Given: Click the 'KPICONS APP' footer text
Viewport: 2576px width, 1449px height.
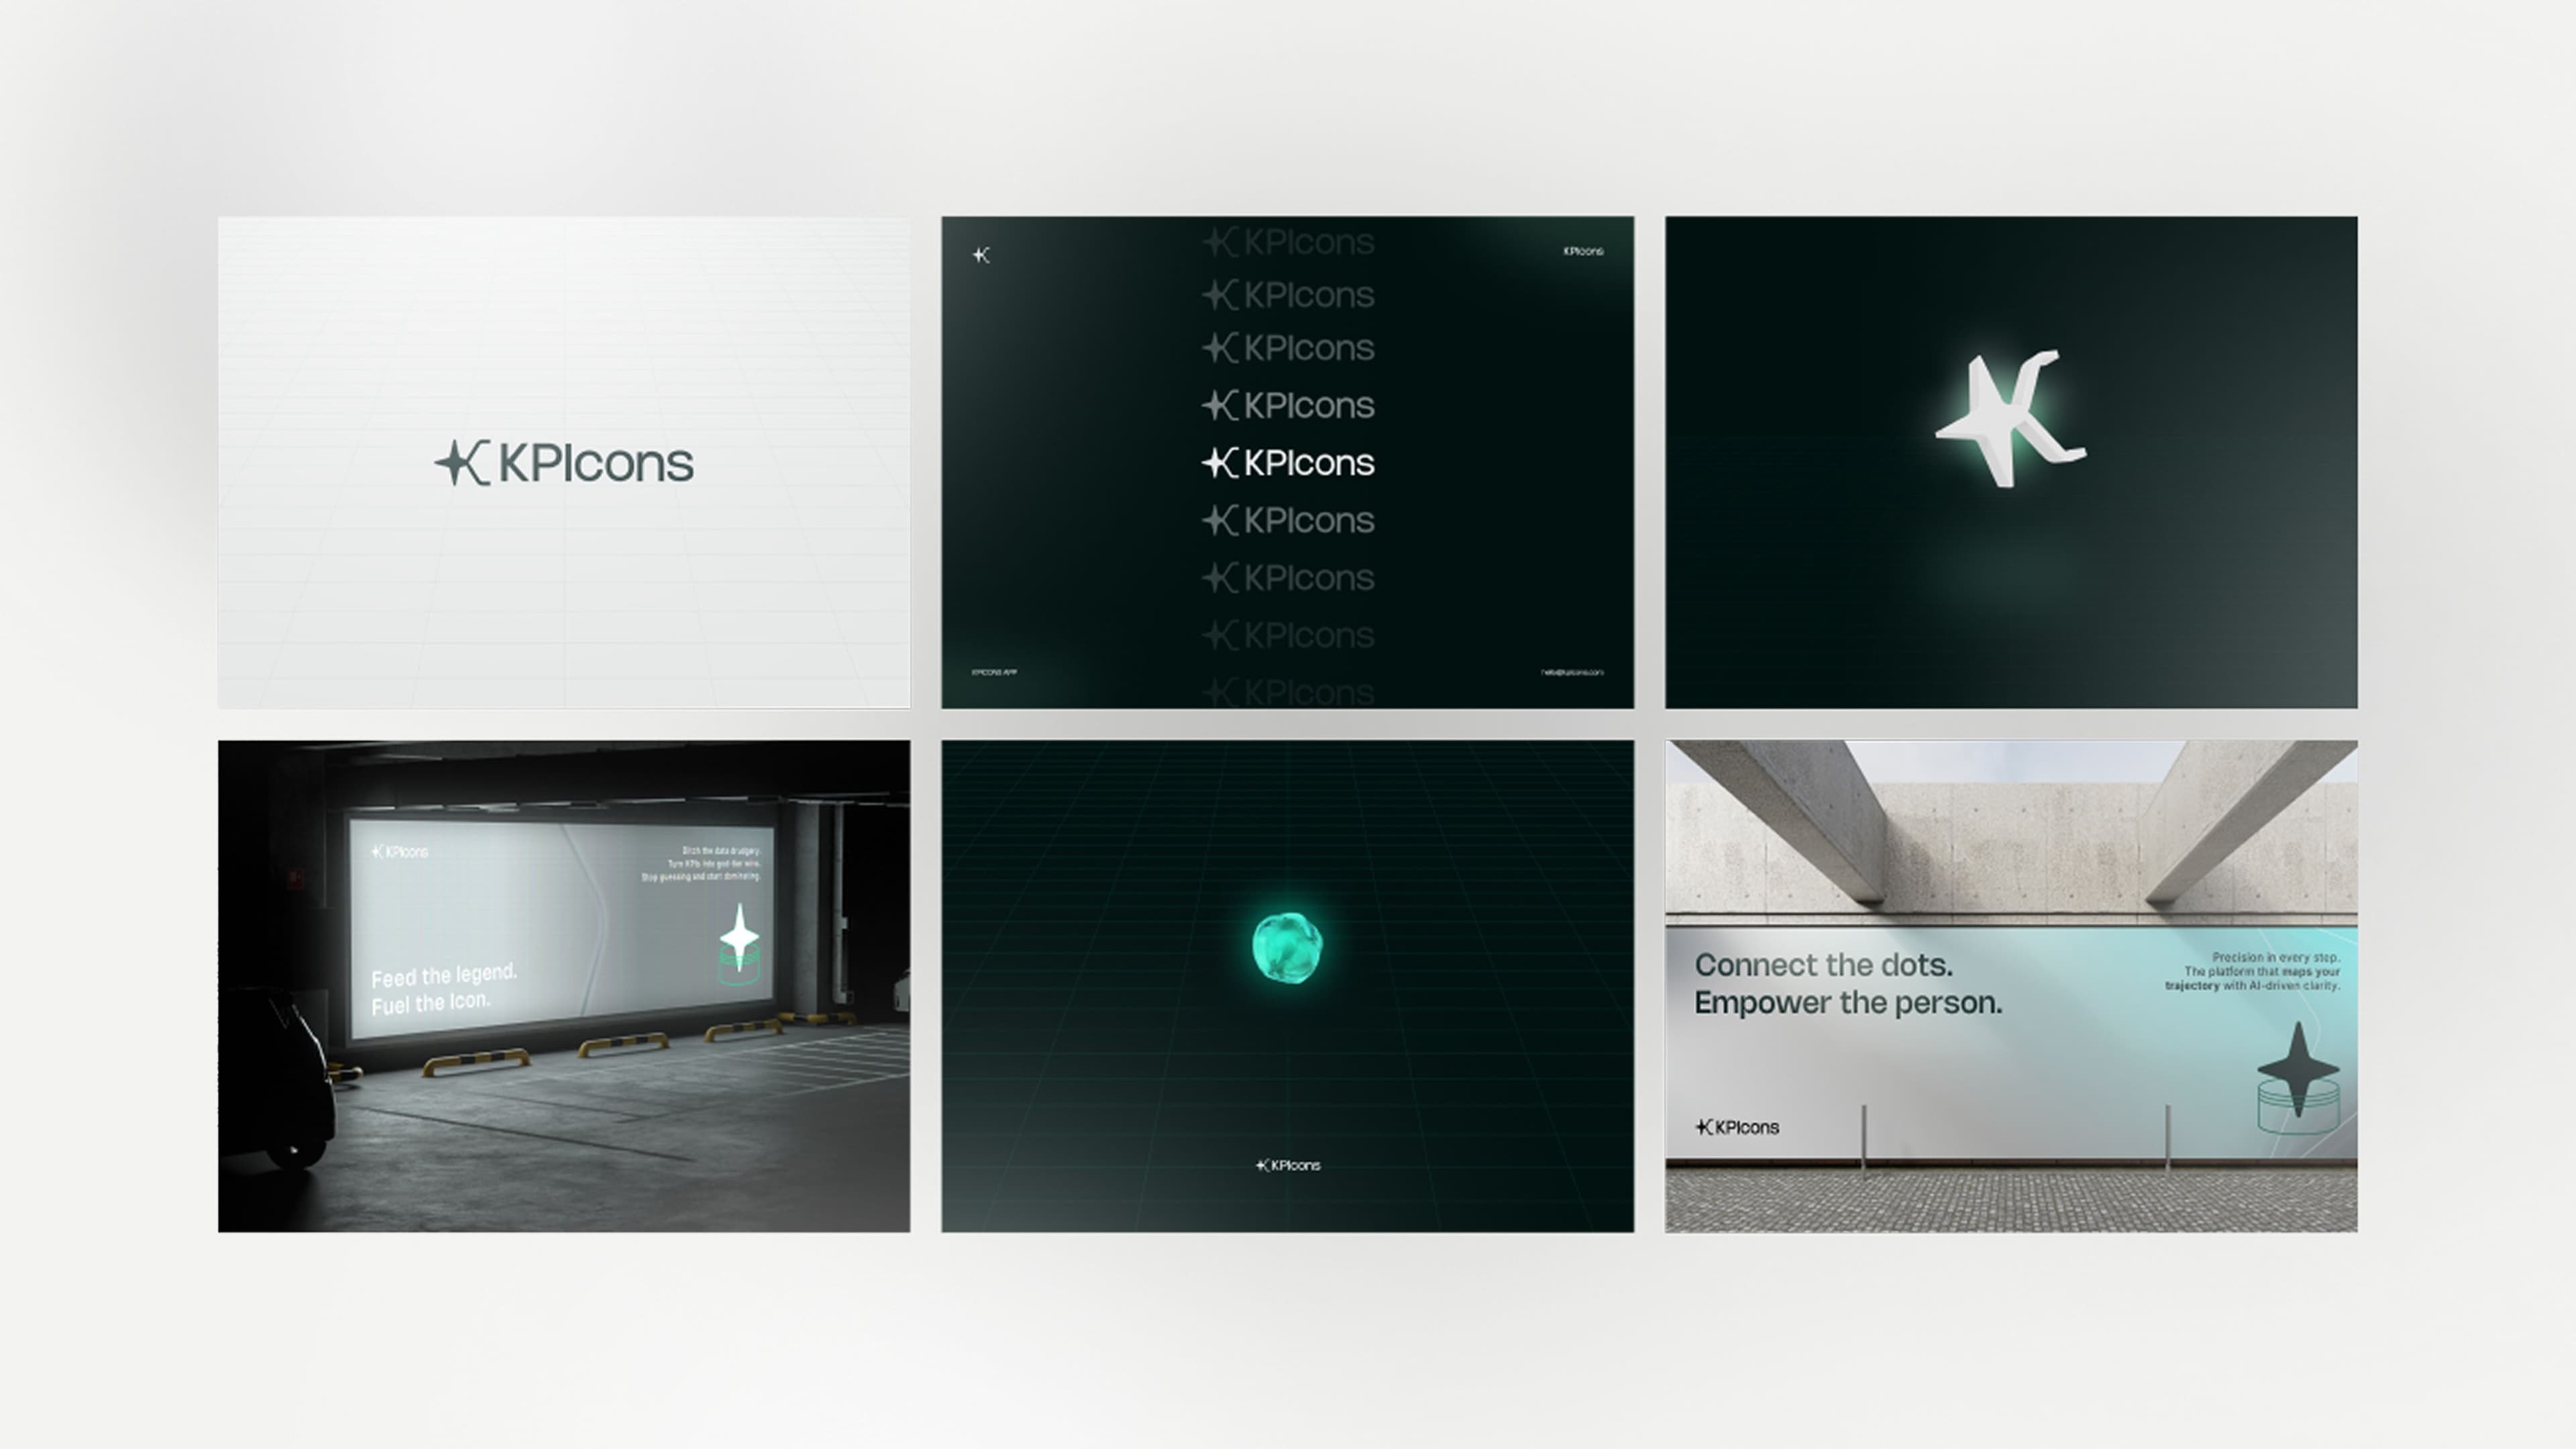Looking at the screenshot, I should [x=994, y=672].
